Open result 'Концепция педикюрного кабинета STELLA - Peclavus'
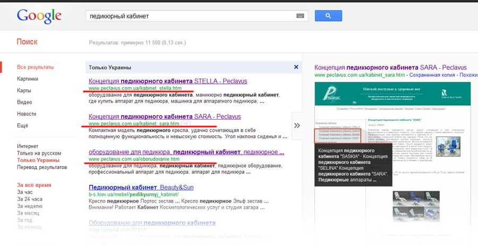Screen dimensions: 478x246 click(168, 81)
